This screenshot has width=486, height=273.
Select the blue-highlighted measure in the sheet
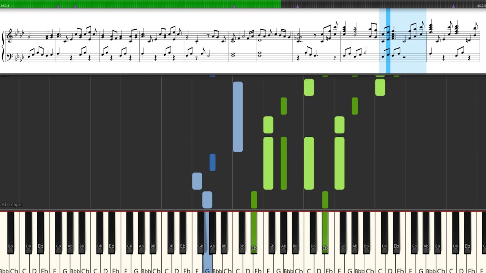[x=403, y=41]
